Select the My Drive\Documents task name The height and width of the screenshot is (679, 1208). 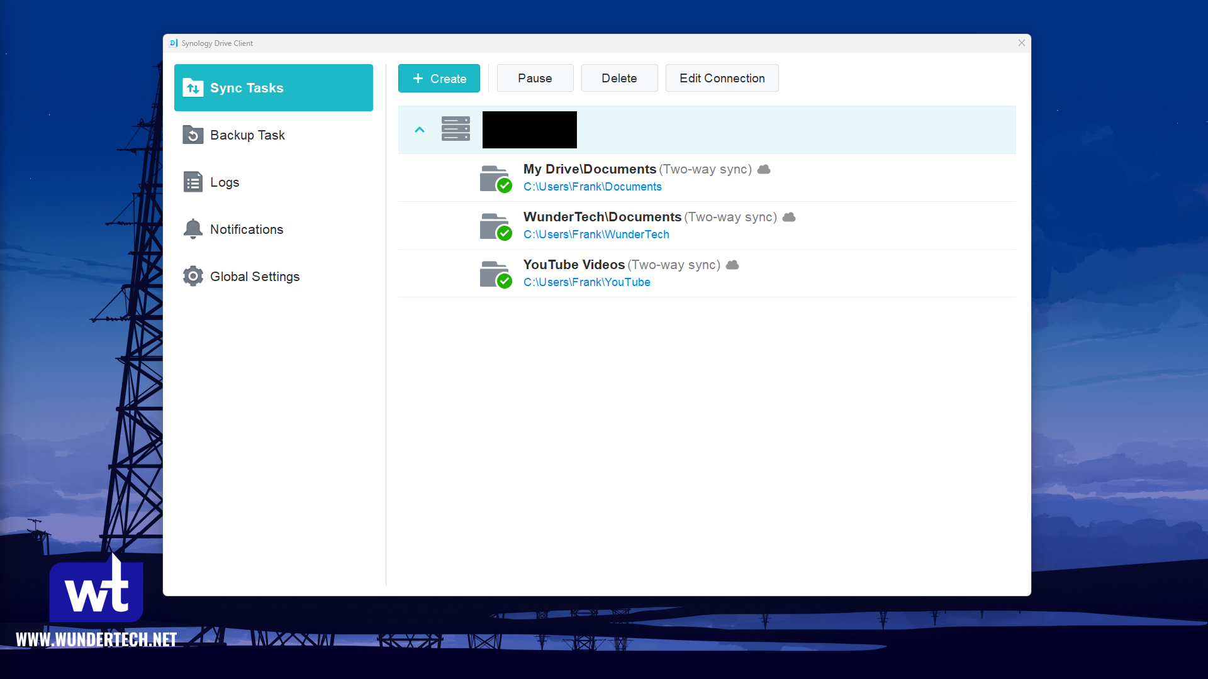coord(590,169)
